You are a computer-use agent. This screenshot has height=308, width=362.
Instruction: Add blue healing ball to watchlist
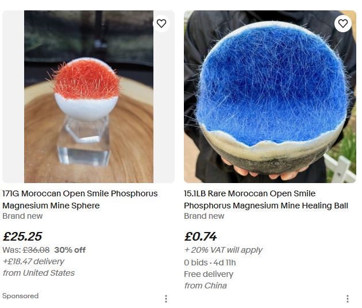[343, 24]
